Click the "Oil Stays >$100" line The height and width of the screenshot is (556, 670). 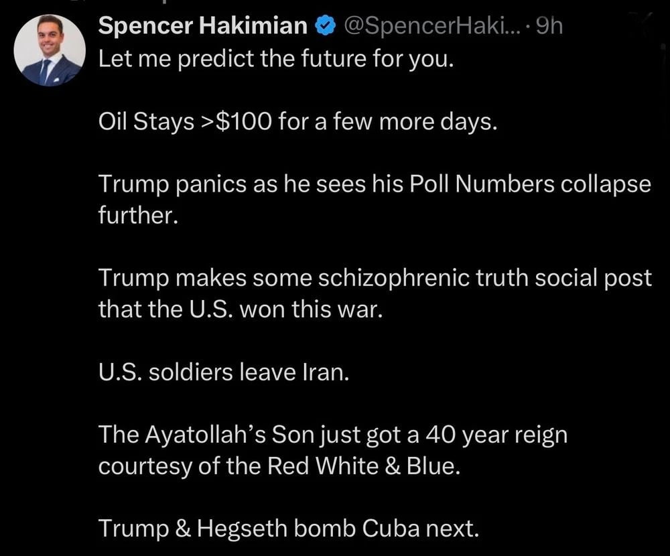tap(298, 123)
